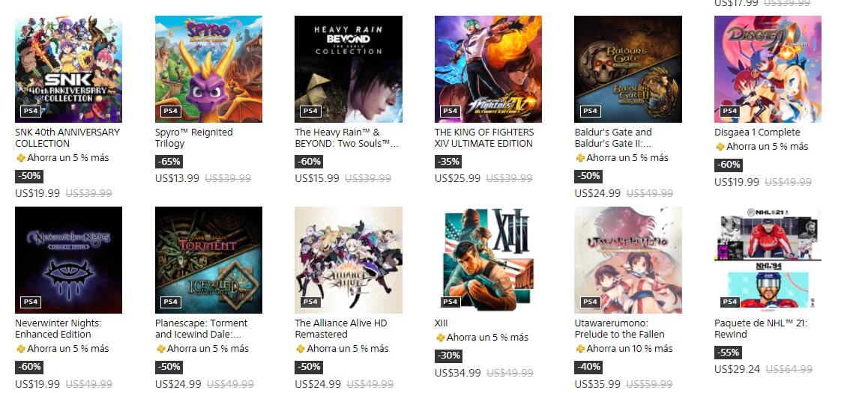Open the XIII game cover image
Screen dimensions: 850x393
(488, 260)
